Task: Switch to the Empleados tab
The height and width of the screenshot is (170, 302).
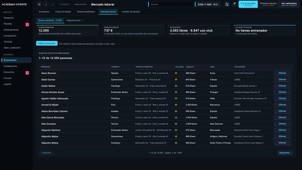Action: pos(44,12)
